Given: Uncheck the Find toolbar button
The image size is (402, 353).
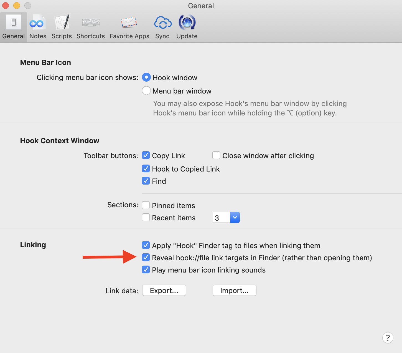Looking at the screenshot, I should pos(146,181).
